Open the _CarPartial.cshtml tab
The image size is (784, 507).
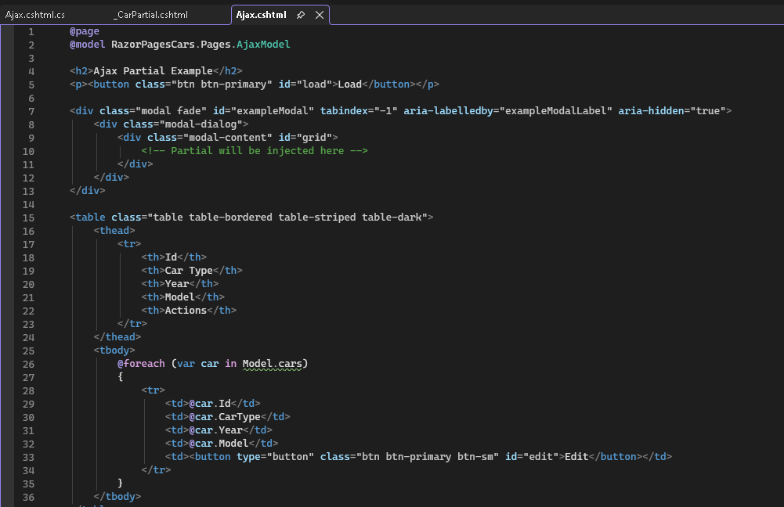click(x=150, y=15)
